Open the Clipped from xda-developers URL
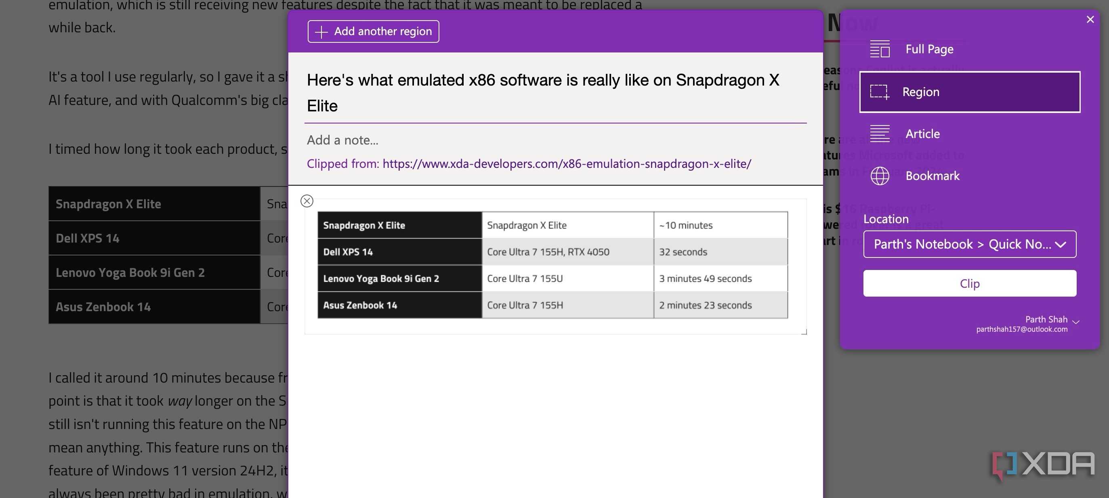The image size is (1109, 498). pos(567,164)
